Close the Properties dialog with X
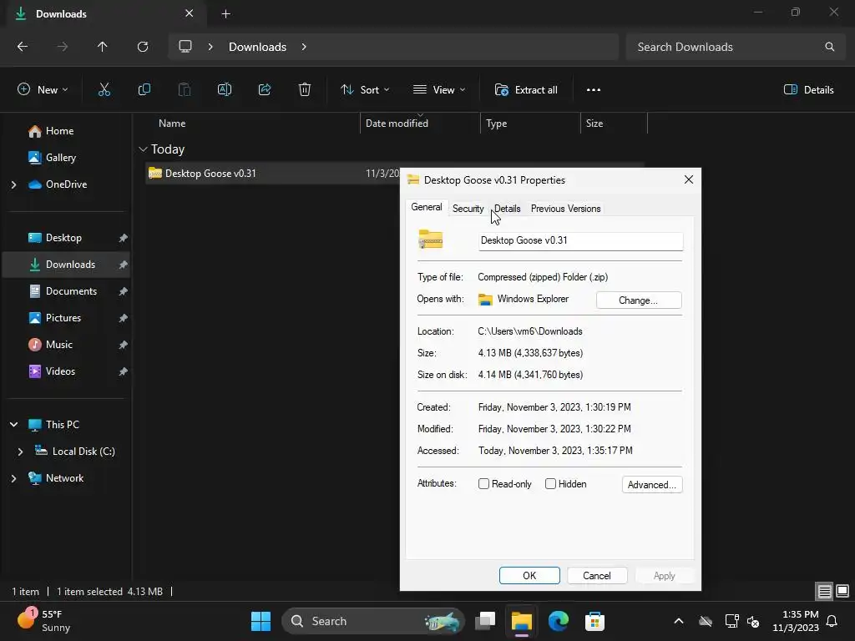855x641 pixels. (x=689, y=180)
